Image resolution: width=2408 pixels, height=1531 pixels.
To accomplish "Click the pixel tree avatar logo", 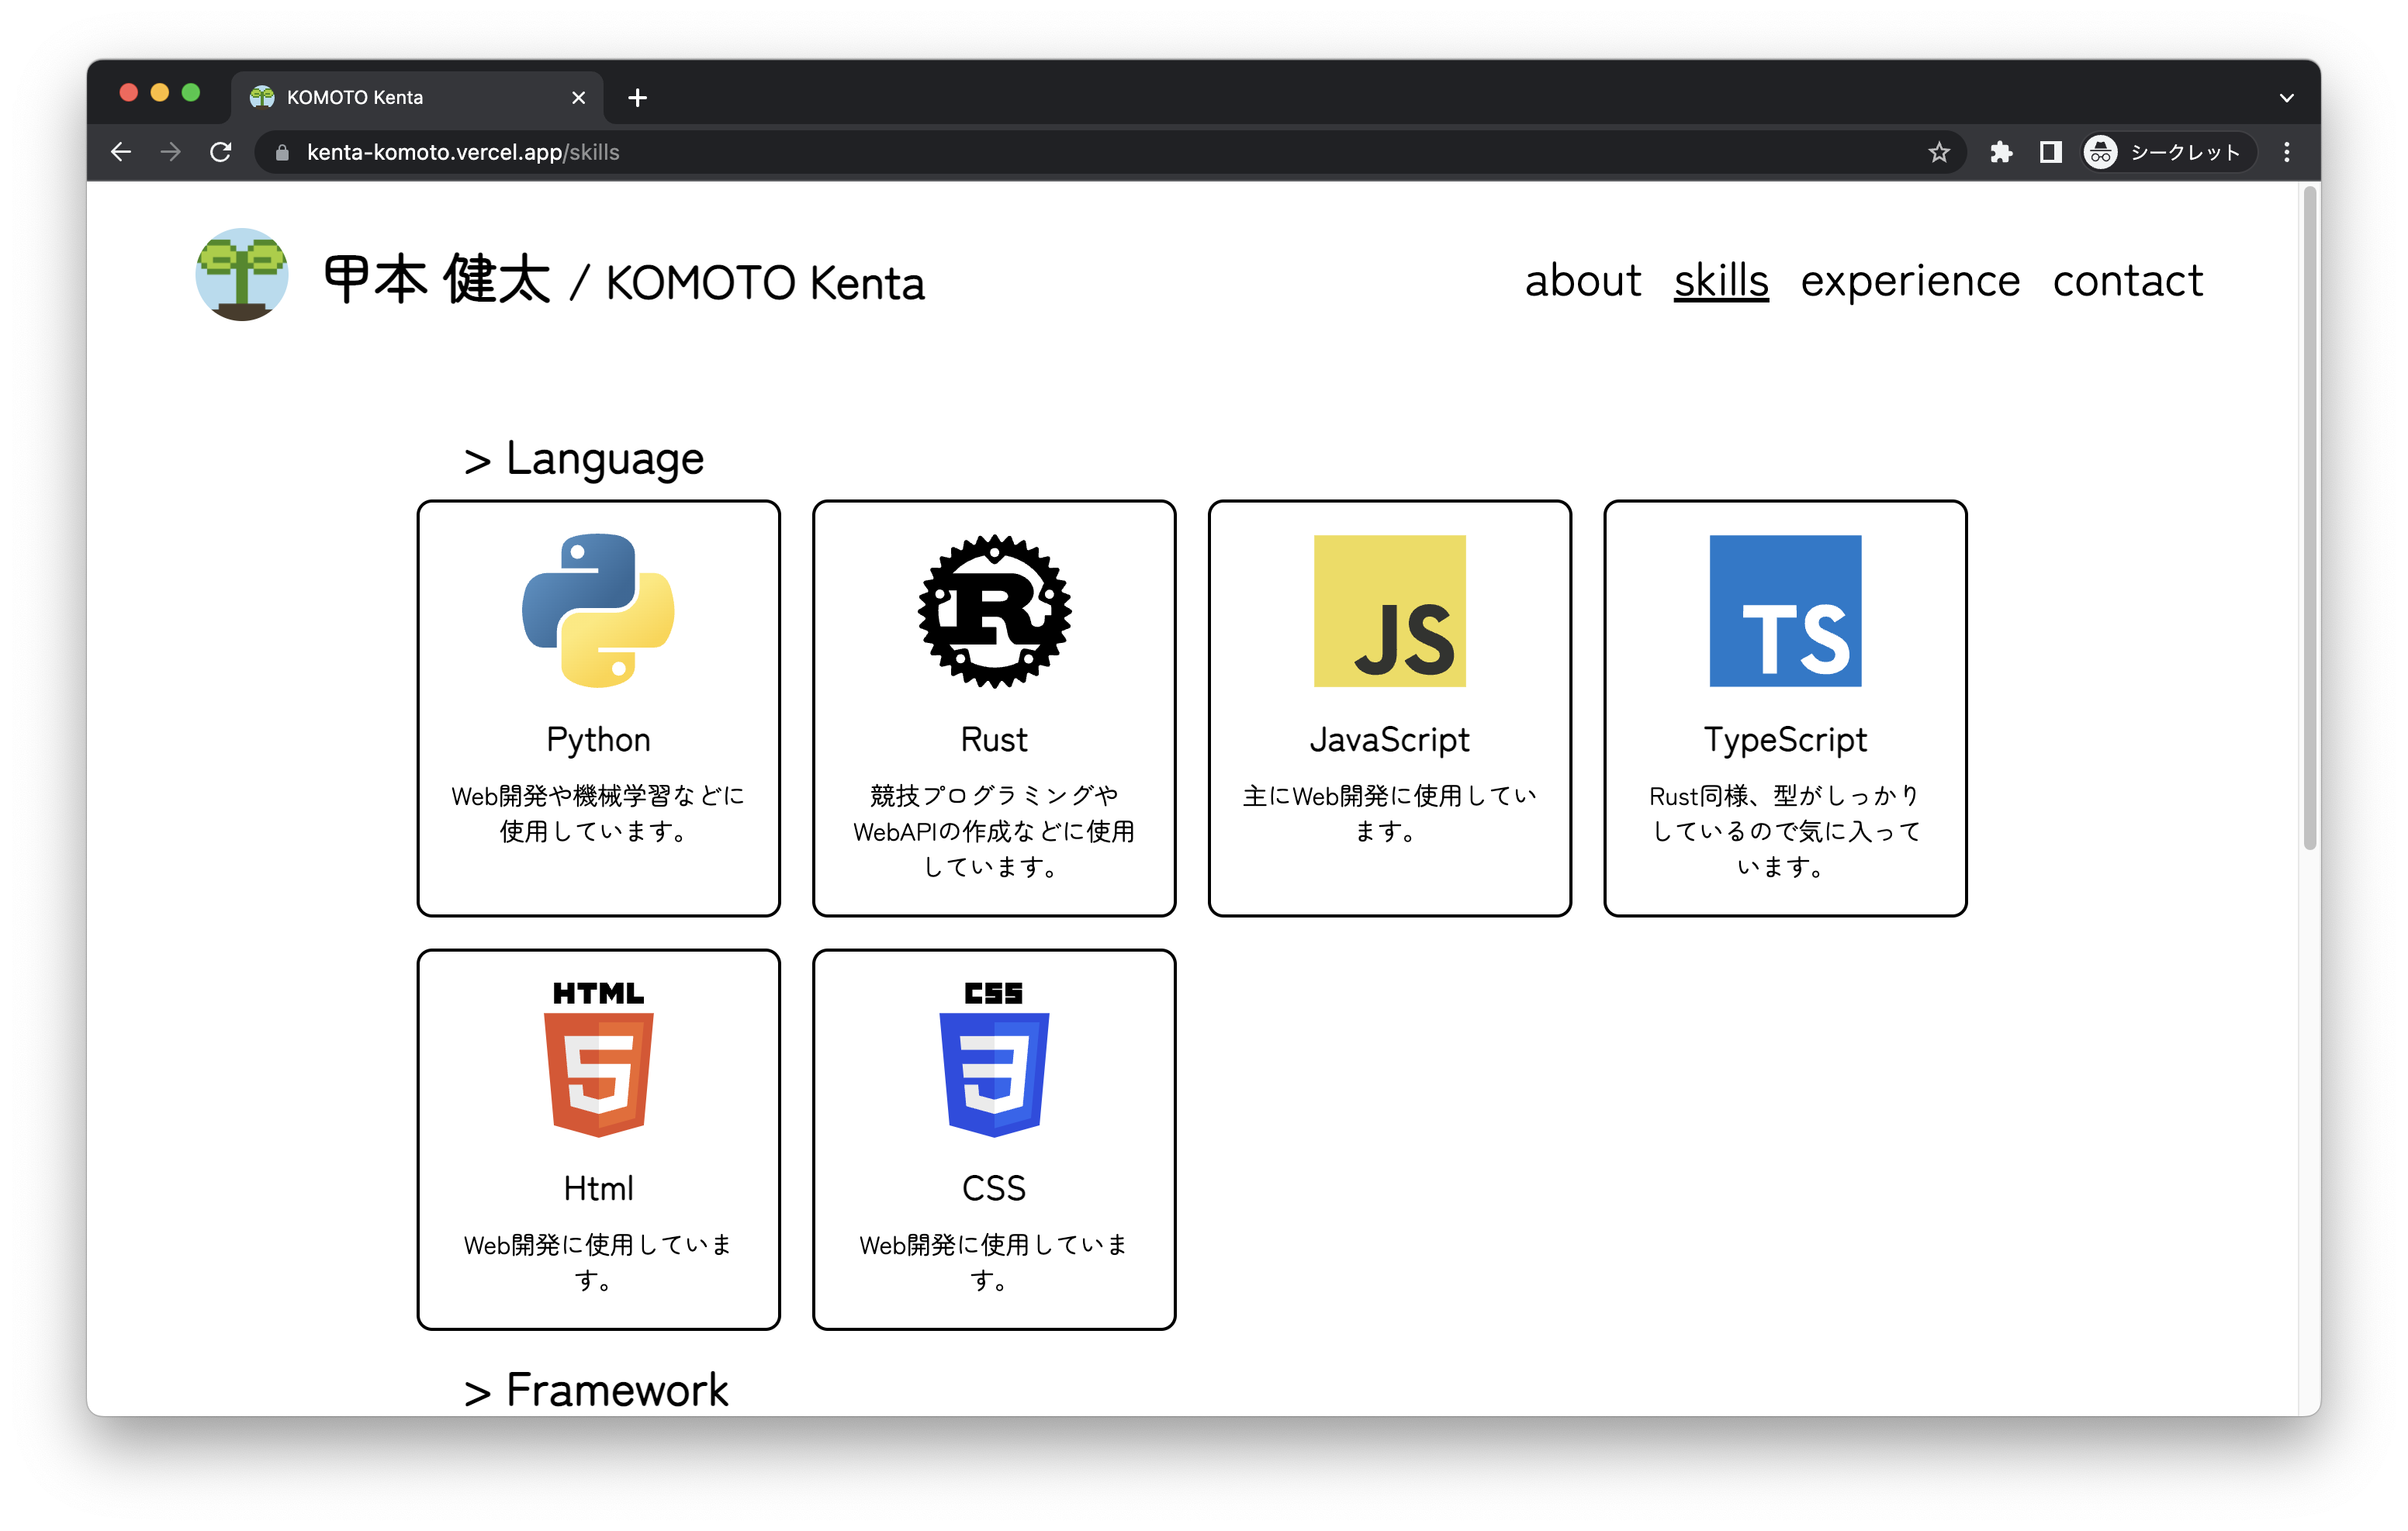I will [x=242, y=275].
